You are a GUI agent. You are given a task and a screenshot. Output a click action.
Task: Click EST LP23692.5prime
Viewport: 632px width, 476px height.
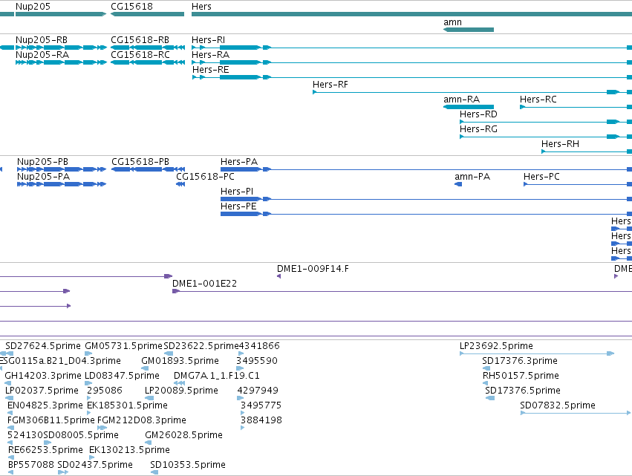(x=496, y=346)
